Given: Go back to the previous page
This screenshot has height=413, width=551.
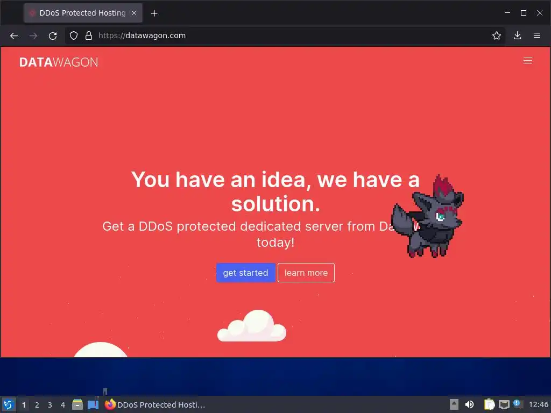Looking at the screenshot, I should [13, 36].
